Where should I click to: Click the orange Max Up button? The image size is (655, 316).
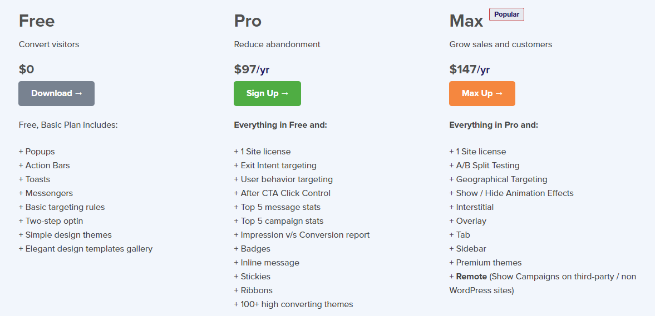pos(482,93)
